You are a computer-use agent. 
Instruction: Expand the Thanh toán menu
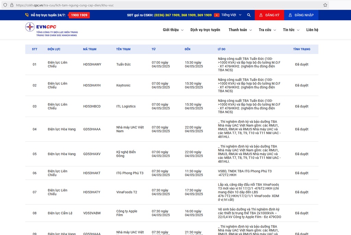click(240, 30)
